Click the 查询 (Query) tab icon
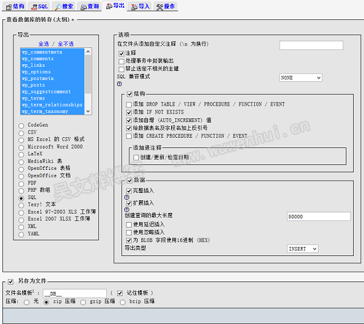This screenshot has width=364, height=324. click(83, 6)
